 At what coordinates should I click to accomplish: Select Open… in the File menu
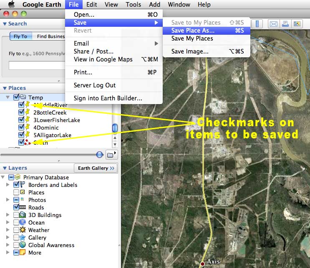(114, 15)
